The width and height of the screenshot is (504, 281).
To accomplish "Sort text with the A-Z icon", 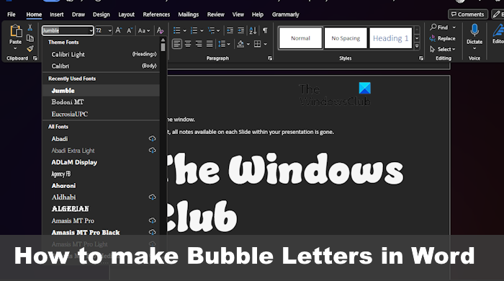I will pyautogui.click(x=253, y=30).
